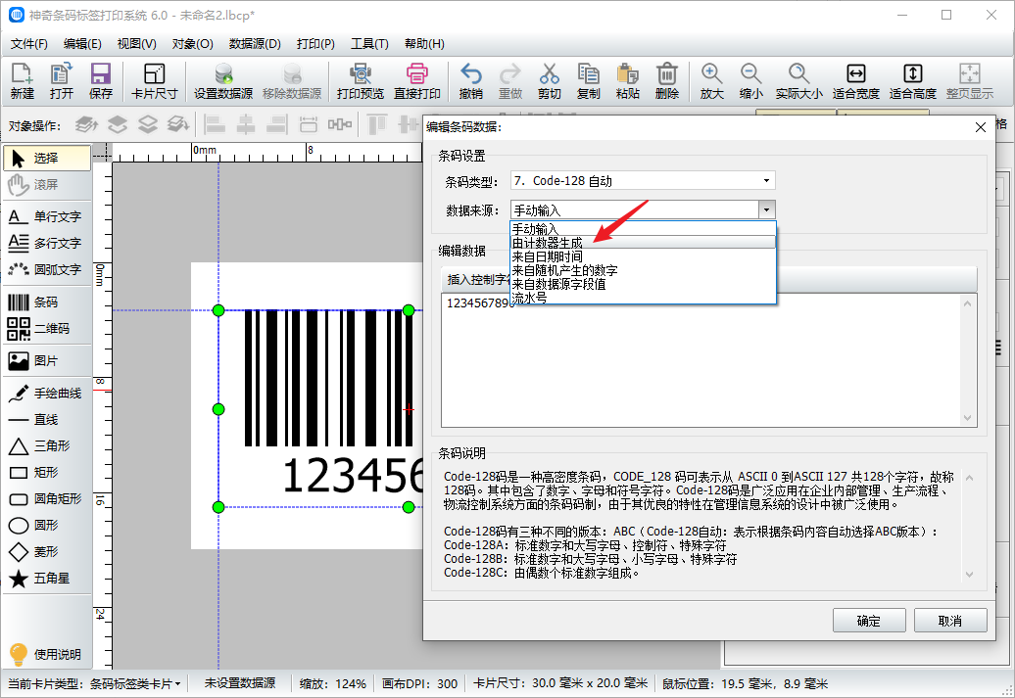The height and width of the screenshot is (698, 1015).
Task: Click the up arrow of the 条码说明 scrollbar
Action: click(969, 478)
